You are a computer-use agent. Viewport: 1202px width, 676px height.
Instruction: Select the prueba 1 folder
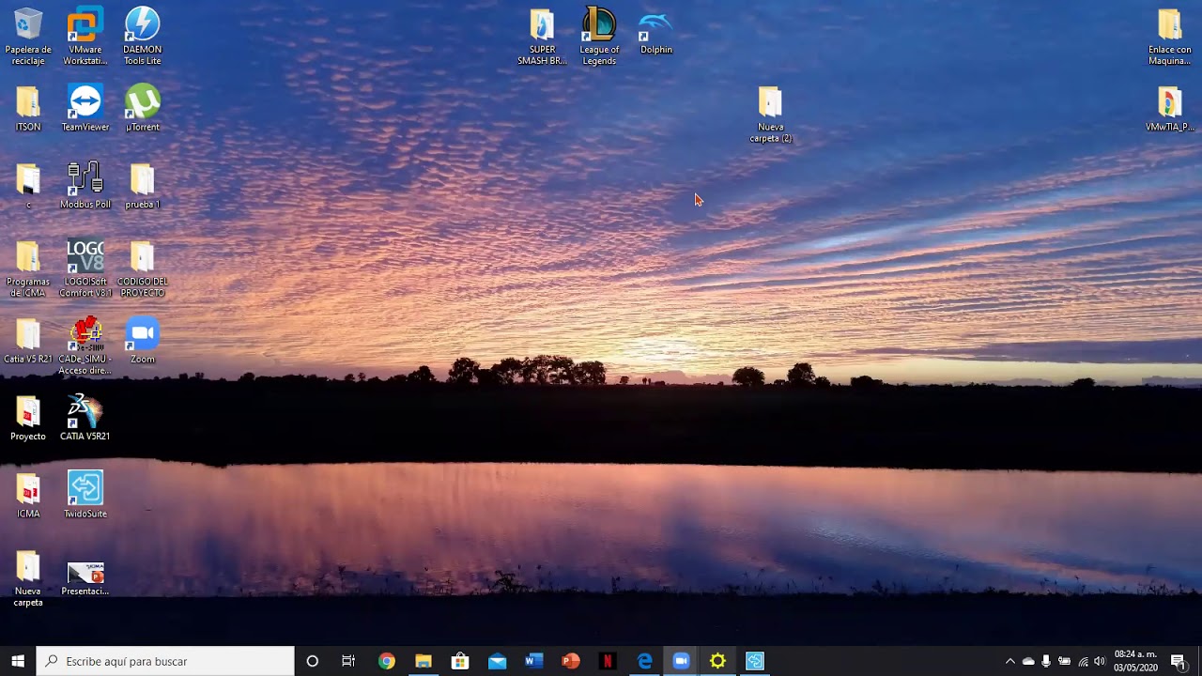(143, 186)
